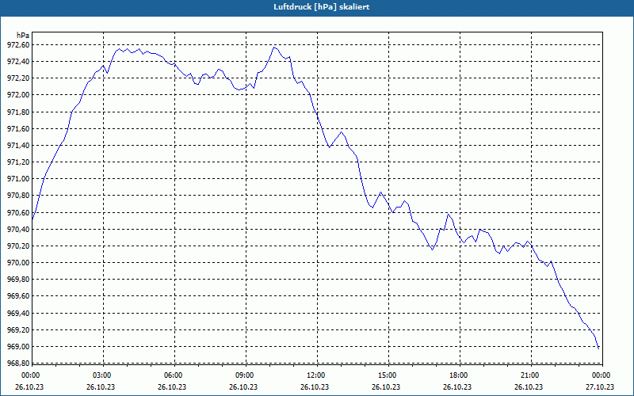Click the 970,80 axis value

[18, 196]
